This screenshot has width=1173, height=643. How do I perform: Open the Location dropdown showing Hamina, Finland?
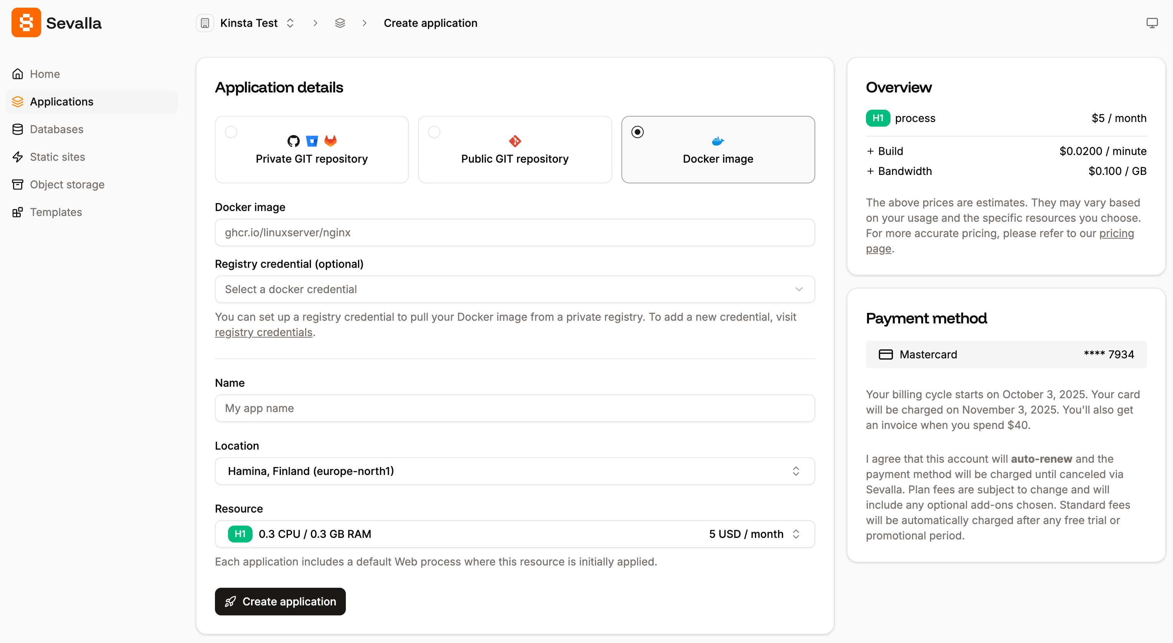click(x=514, y=471)
